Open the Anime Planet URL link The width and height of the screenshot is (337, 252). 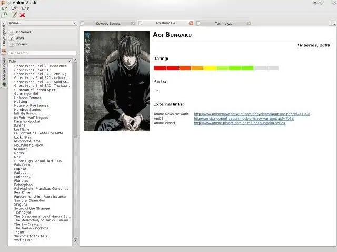point(240,123)
